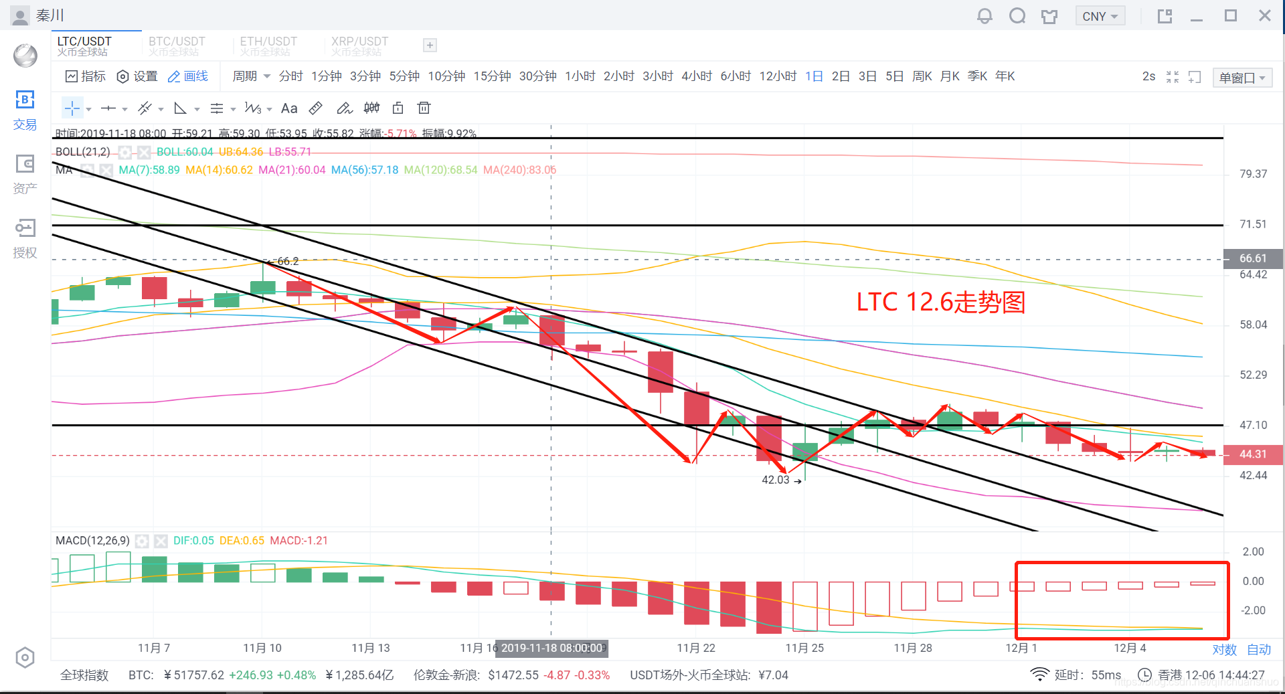Click the 延时: 55ms latency status
This screenshot has height=694, width=1285.
pos(1076,675)
